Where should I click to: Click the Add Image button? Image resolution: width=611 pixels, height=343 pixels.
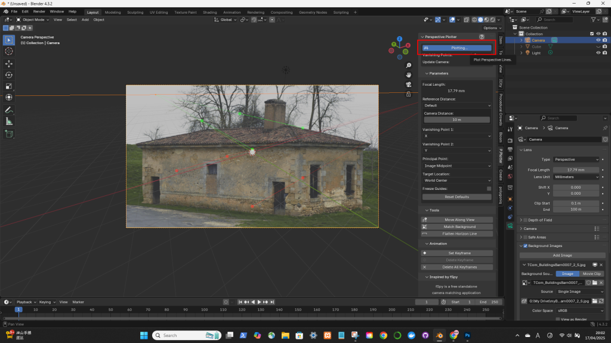(561, 255)
